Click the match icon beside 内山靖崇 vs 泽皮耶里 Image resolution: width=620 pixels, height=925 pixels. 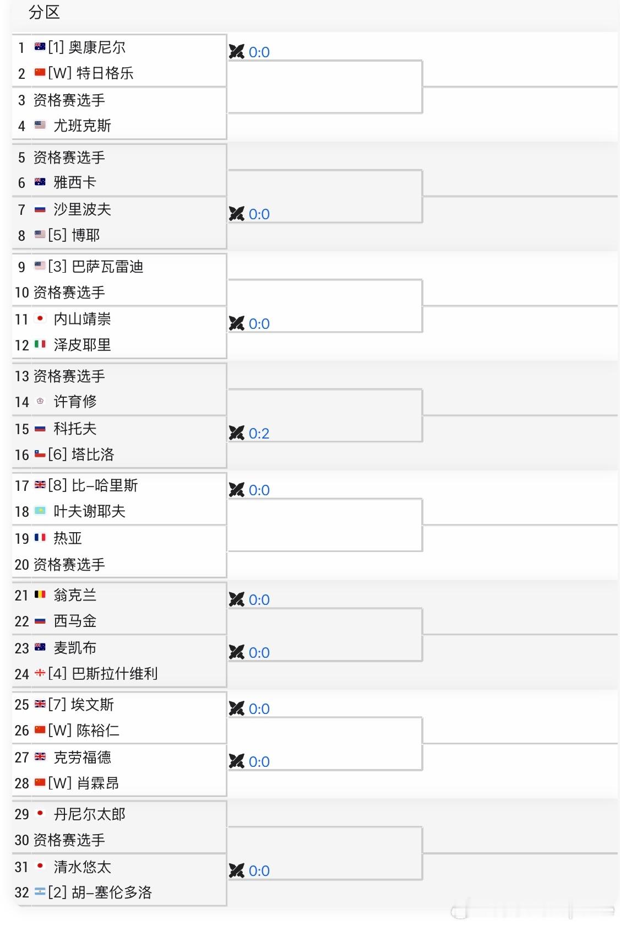coord(236,323)
